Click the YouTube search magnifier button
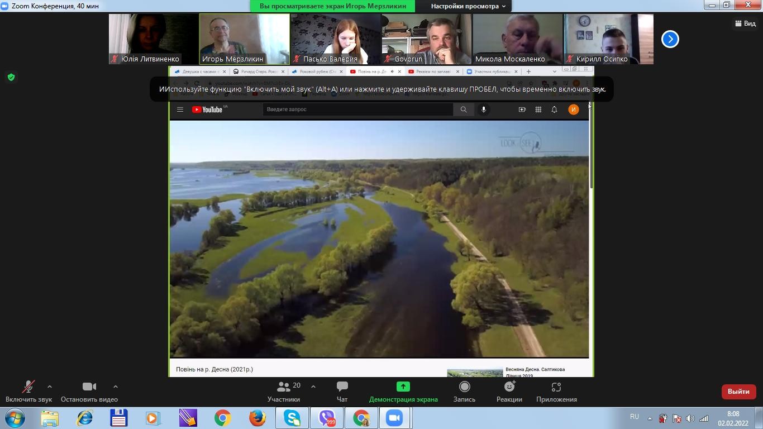This screenshot has width=763, height=429. coord(464,109)
